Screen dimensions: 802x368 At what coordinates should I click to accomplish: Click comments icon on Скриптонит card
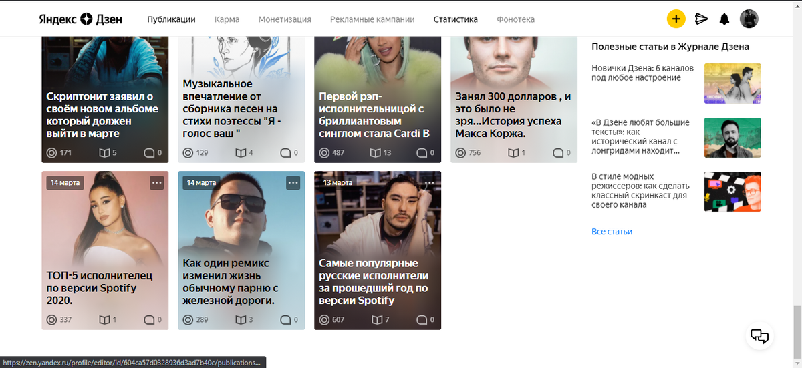[149, 153]
